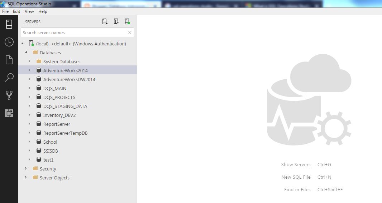Open the Source Control branch icon

9,95
